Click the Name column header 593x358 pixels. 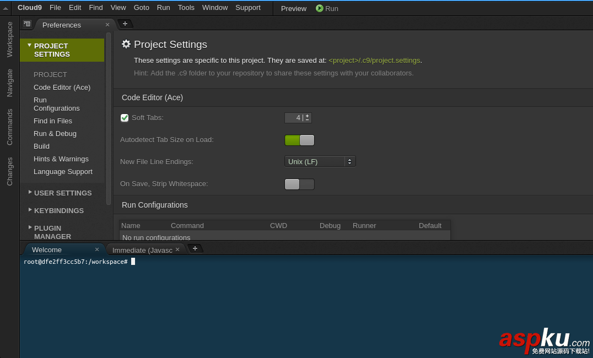coord(131,225)
